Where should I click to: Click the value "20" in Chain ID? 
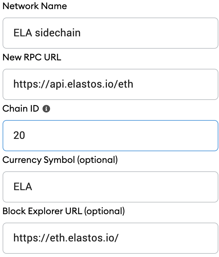[19, 136]
